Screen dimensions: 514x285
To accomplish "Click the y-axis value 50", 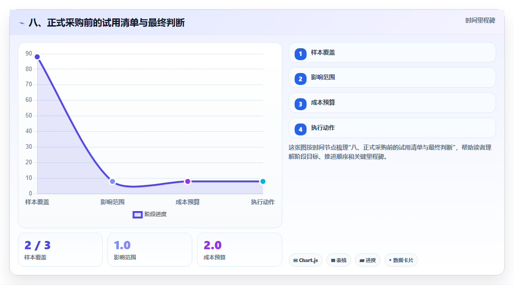I will [29, 116].
